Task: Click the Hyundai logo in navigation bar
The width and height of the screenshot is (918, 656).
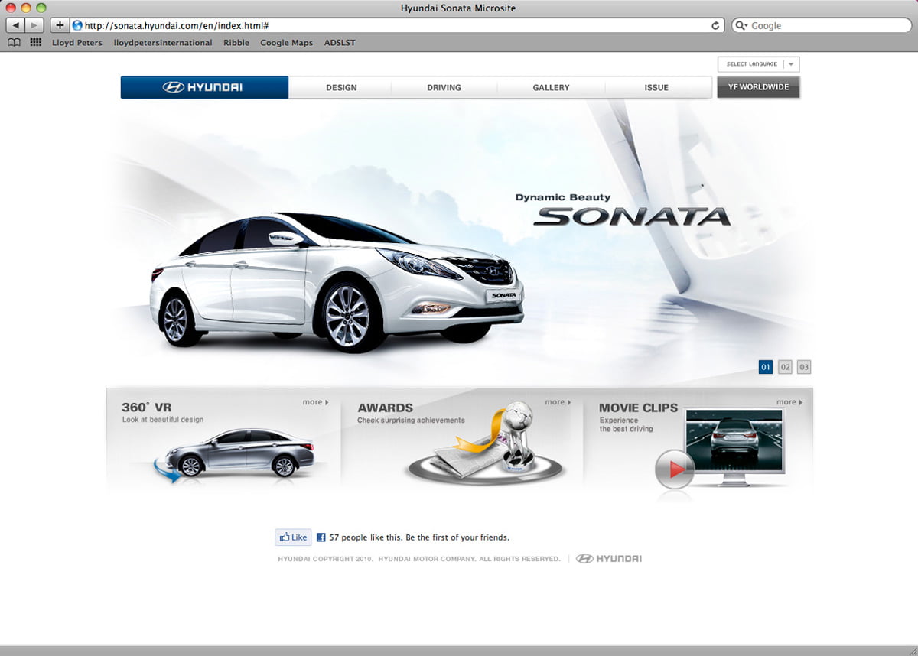Action: [x=204, y=87]
